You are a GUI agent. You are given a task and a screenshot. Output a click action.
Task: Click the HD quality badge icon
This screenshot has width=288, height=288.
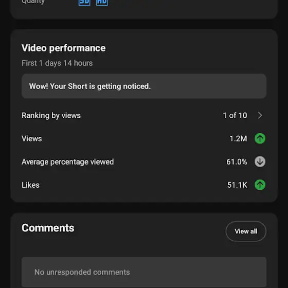coord(102,3)
